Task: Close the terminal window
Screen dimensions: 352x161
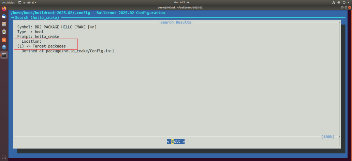Action: [349, 7]
